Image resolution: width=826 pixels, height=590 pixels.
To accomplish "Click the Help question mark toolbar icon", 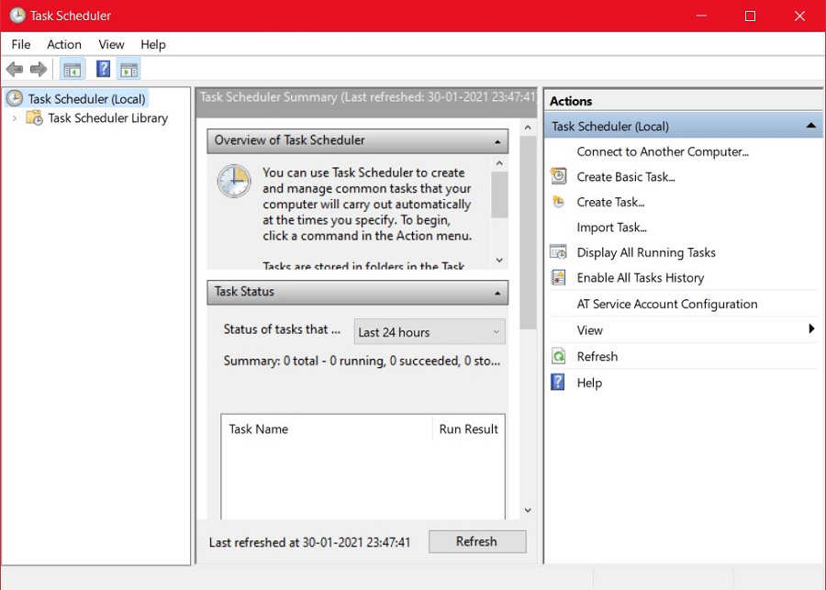I will [103, 69].
